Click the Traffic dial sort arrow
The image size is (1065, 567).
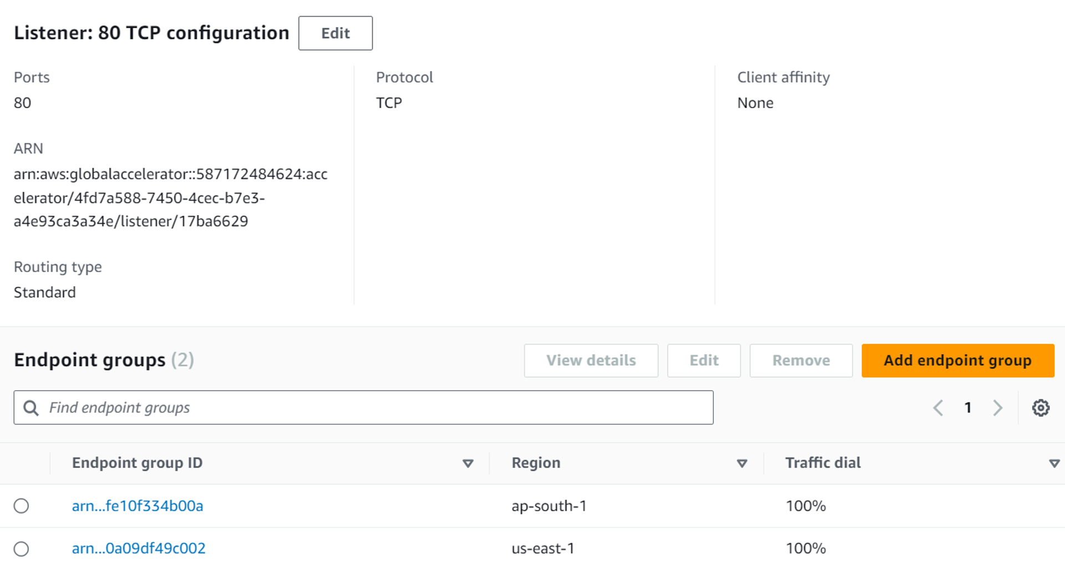(x=1054, y=463)
